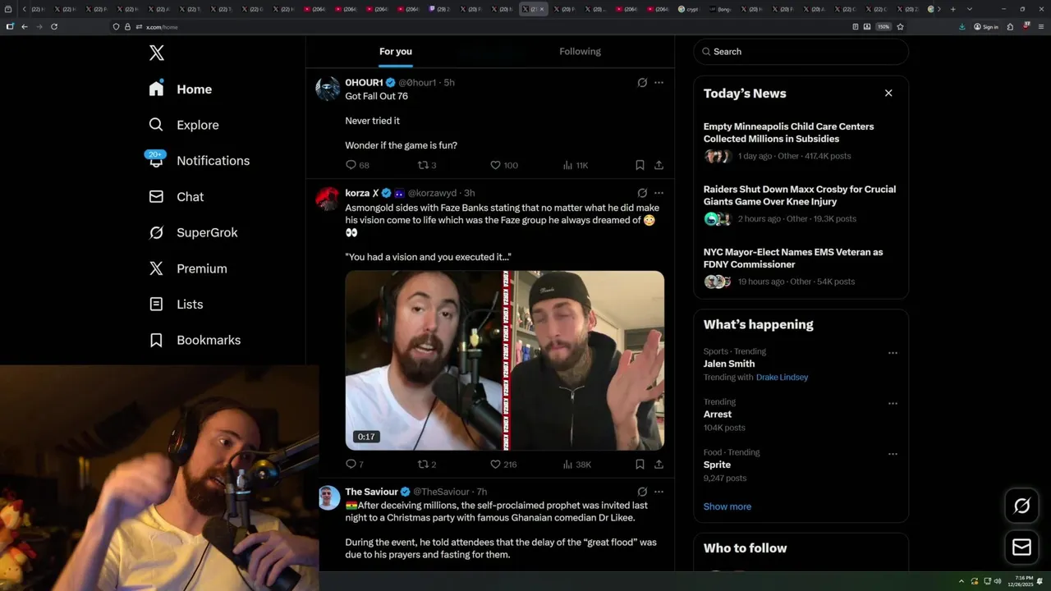
Task: Click Show more under What's happening
Action: pyautogui.click(x=727, y=506)
